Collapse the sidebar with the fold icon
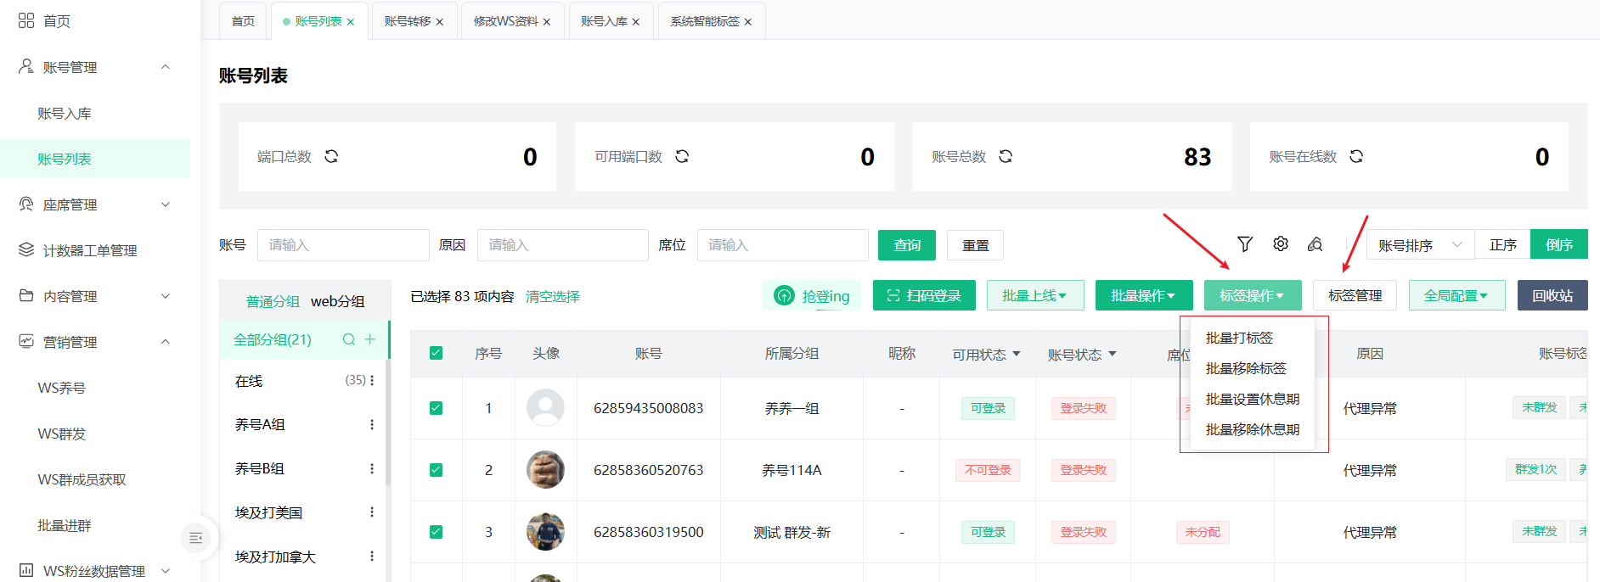This screenshot has height=582, width=1600. coord(196,537)
